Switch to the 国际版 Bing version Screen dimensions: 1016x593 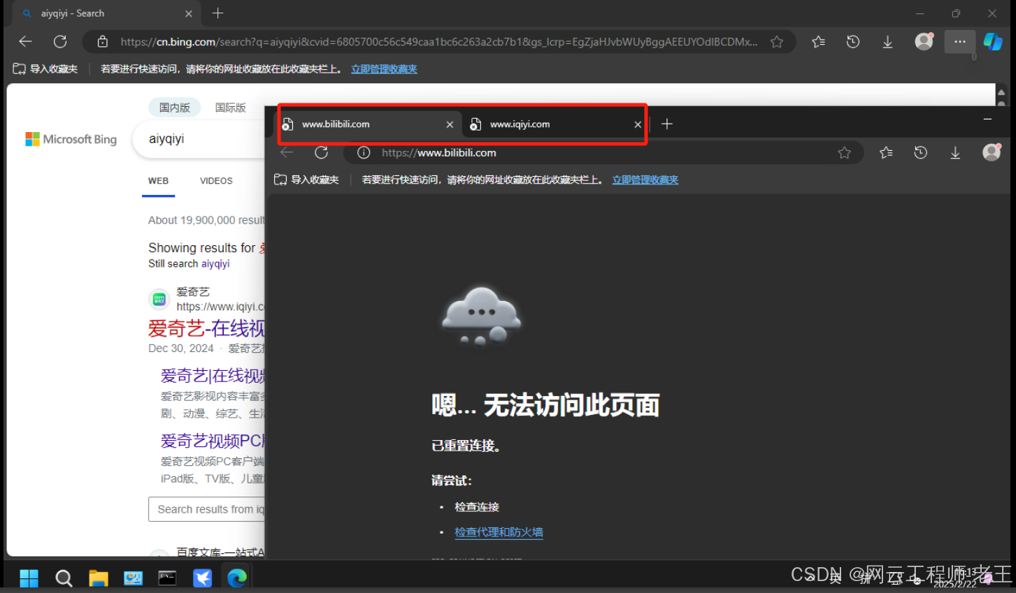point(230,108)
